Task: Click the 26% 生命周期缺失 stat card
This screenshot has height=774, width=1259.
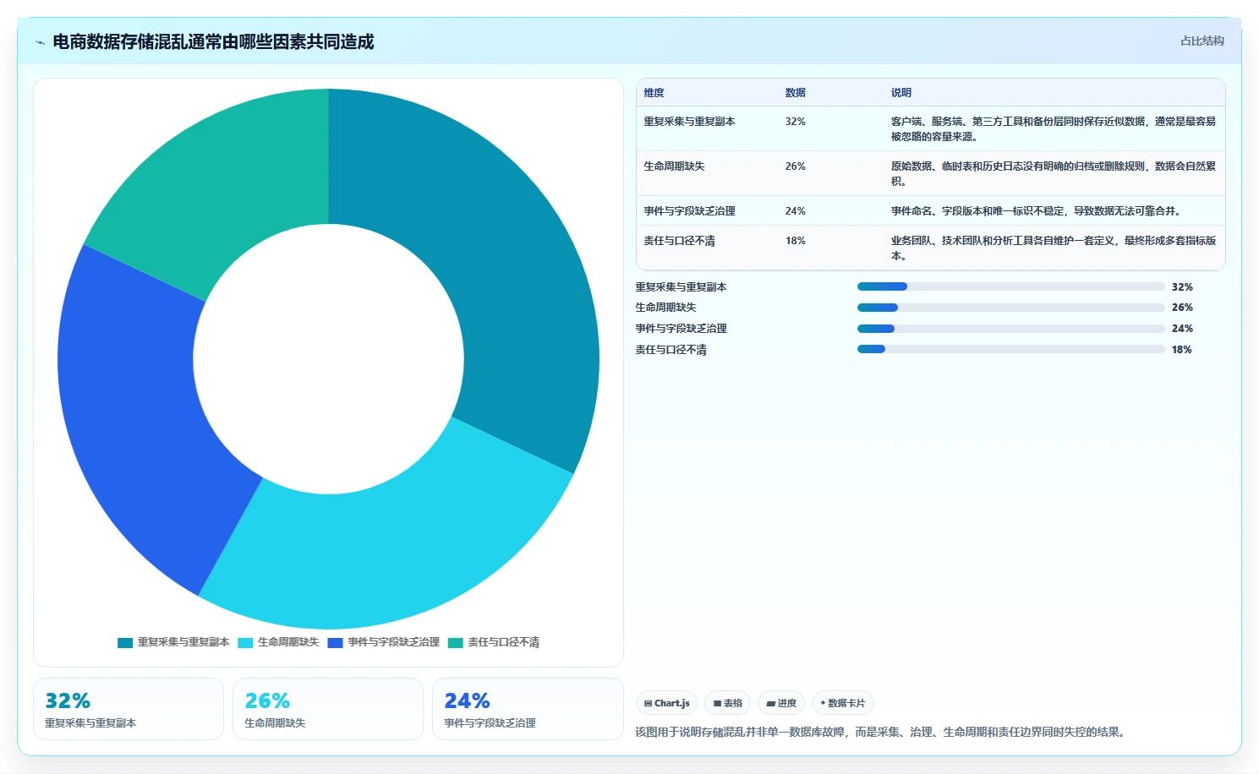Action: 328,709
